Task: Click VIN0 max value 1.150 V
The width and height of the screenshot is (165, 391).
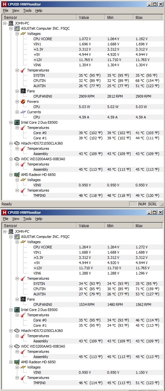Action: [142, 372]
